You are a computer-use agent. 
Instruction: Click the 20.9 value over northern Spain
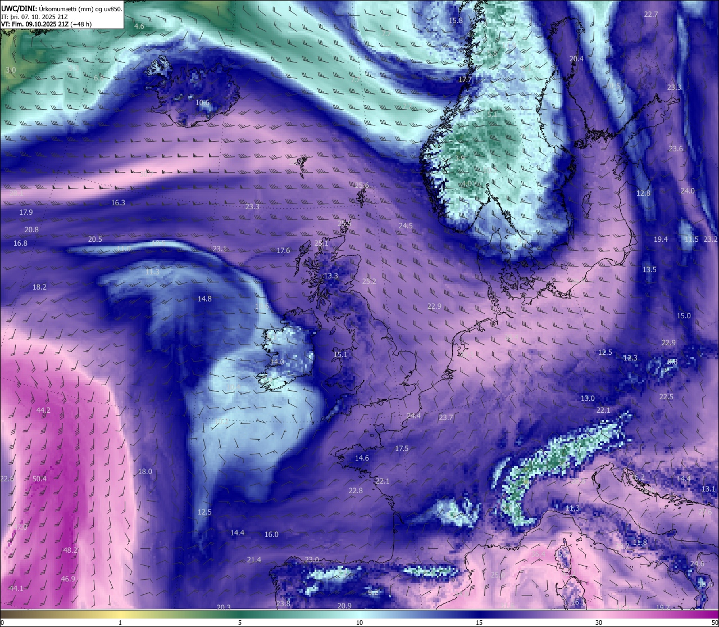[x=344, y=606]
